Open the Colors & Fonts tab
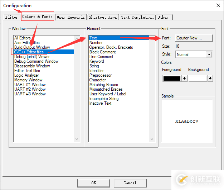 (x=38, y=16)
